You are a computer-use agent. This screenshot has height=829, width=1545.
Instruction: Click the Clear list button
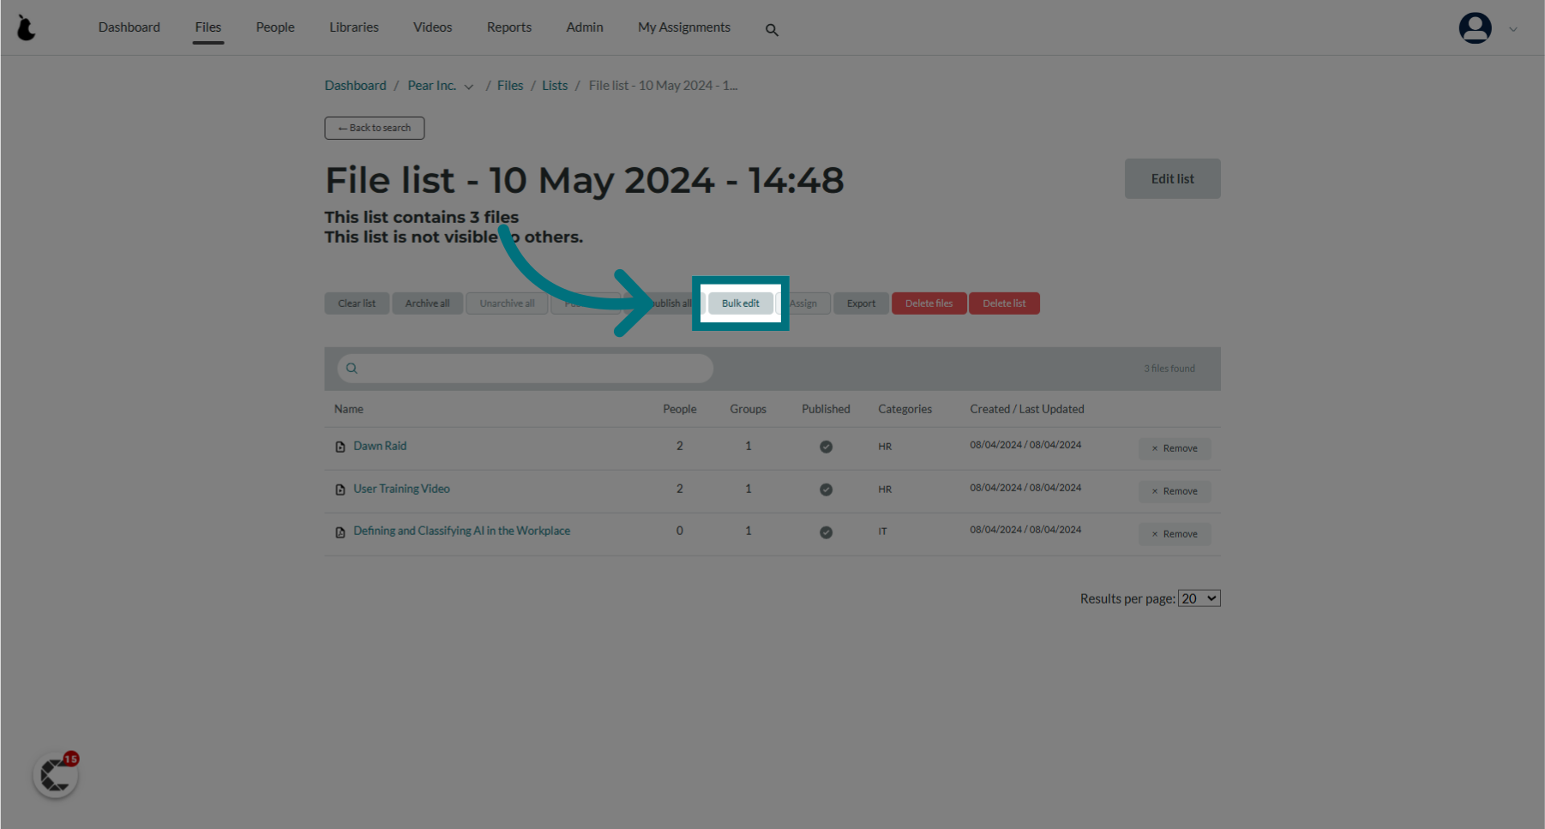click(357, 303)
